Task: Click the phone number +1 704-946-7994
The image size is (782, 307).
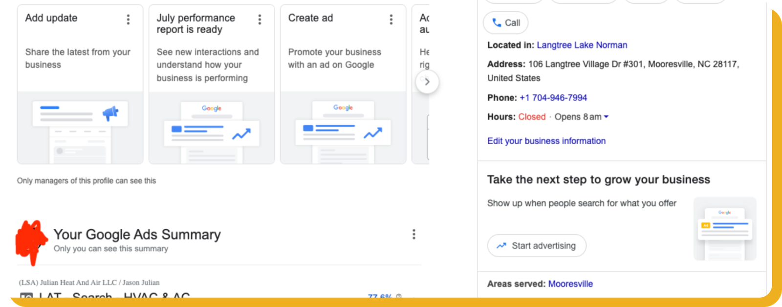Action: point(553,98)
